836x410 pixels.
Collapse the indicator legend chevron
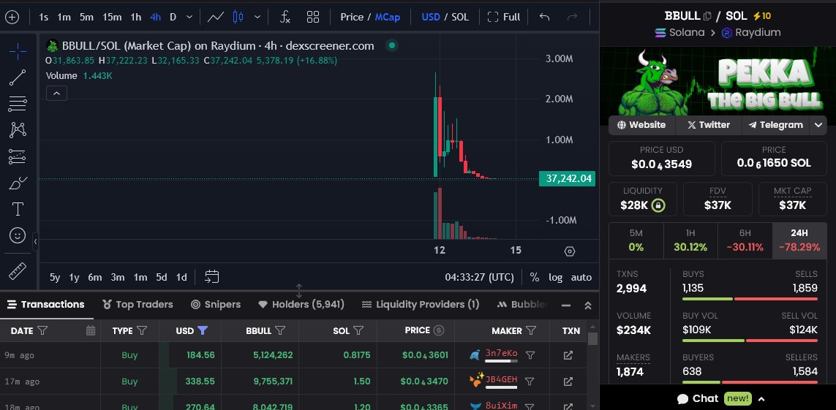(56, 94)
